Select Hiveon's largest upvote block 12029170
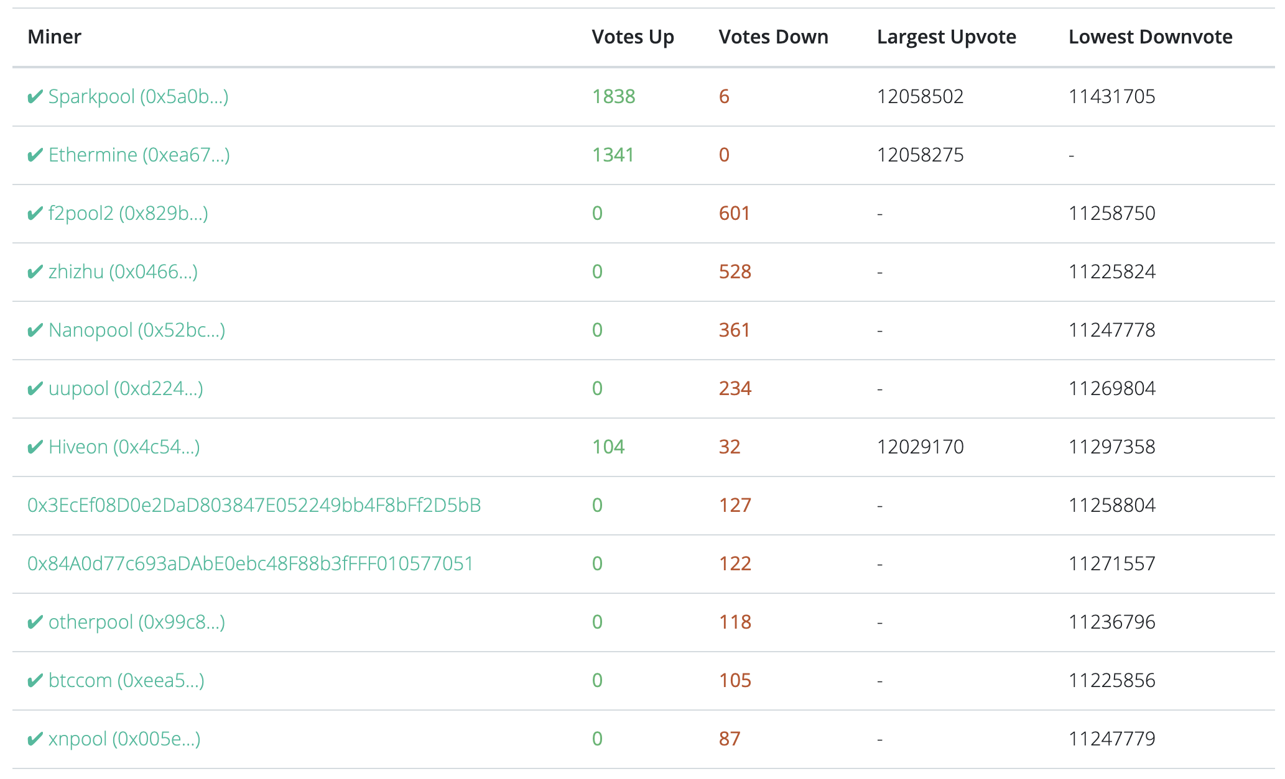The image size is (1285, 779). (921, 447)
